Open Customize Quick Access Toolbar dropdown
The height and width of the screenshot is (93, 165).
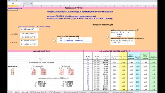coord(16,1)
